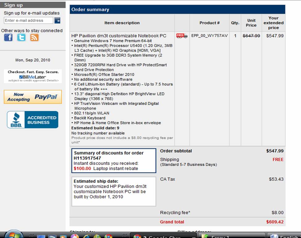Screen dimensions: 301x238
Task: Click 'No tracking number available' text
Action: click(x=98, y=133)
